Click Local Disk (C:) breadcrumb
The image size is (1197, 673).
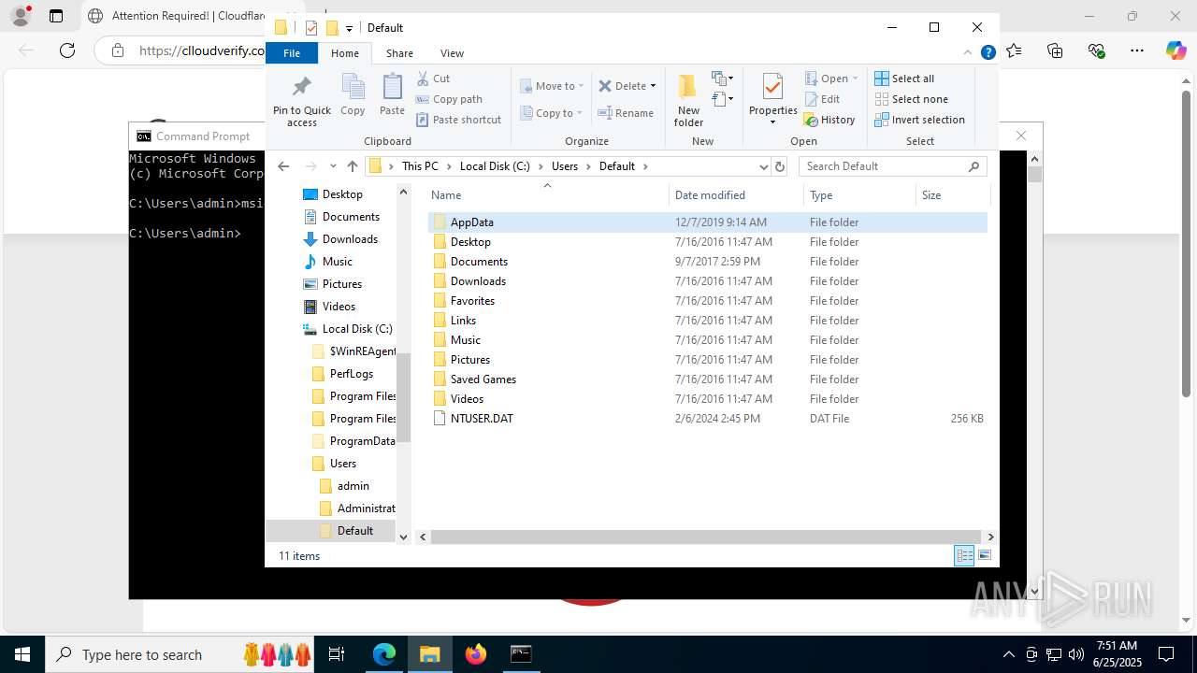495,166
